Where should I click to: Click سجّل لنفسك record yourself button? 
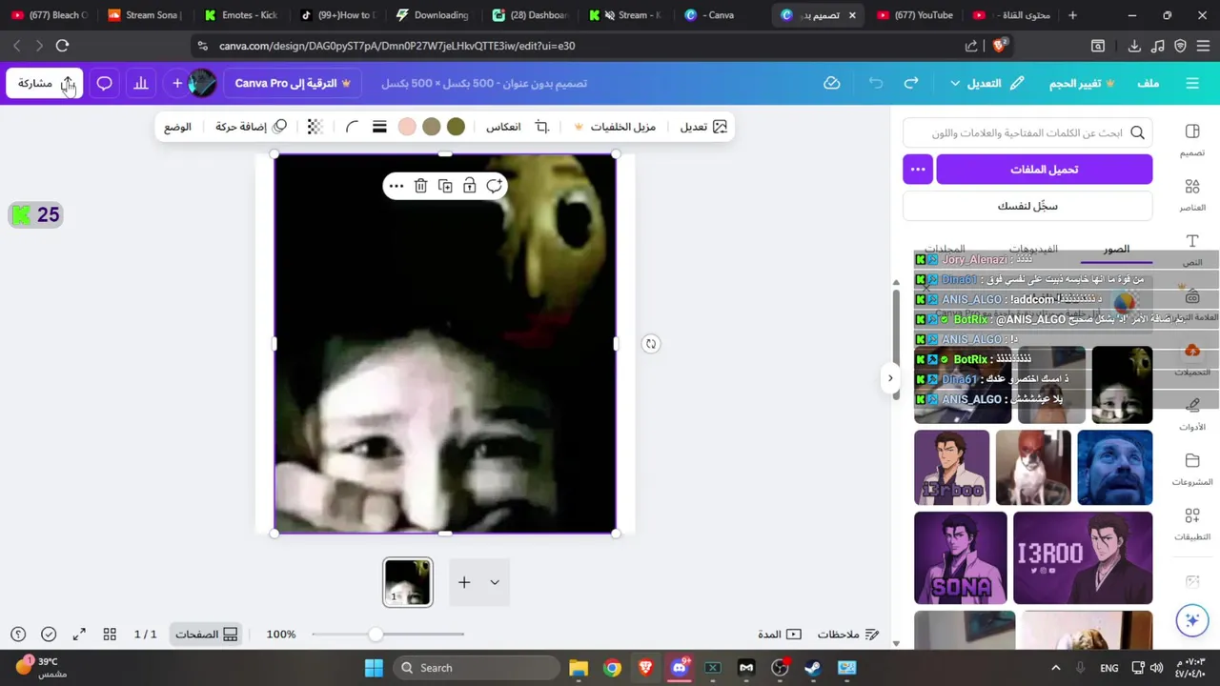tap(1027, 206)
